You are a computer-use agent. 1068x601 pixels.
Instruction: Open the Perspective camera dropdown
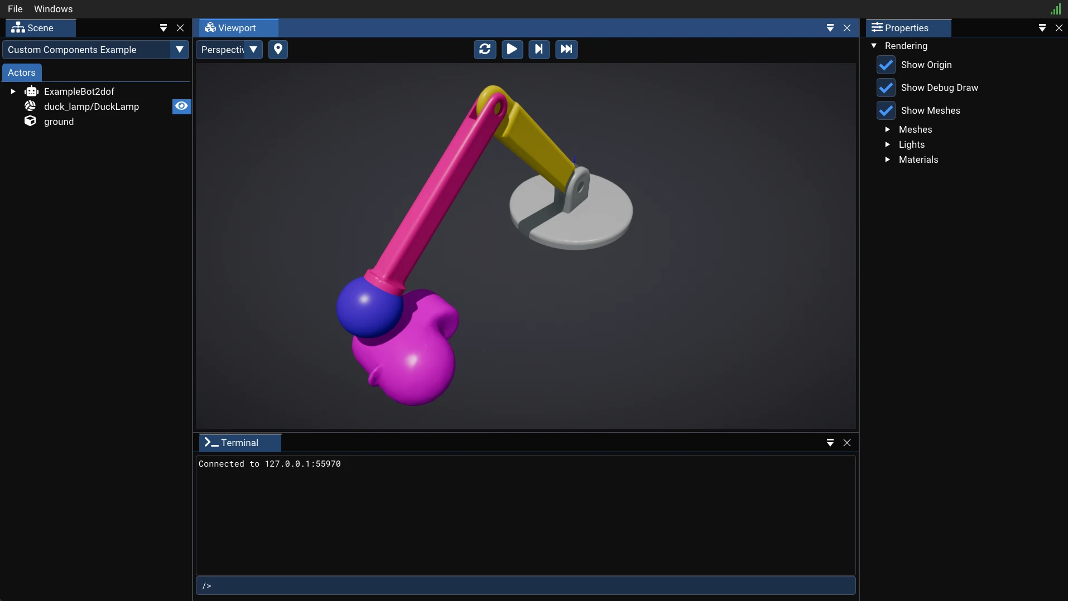(x=229, y=50)
